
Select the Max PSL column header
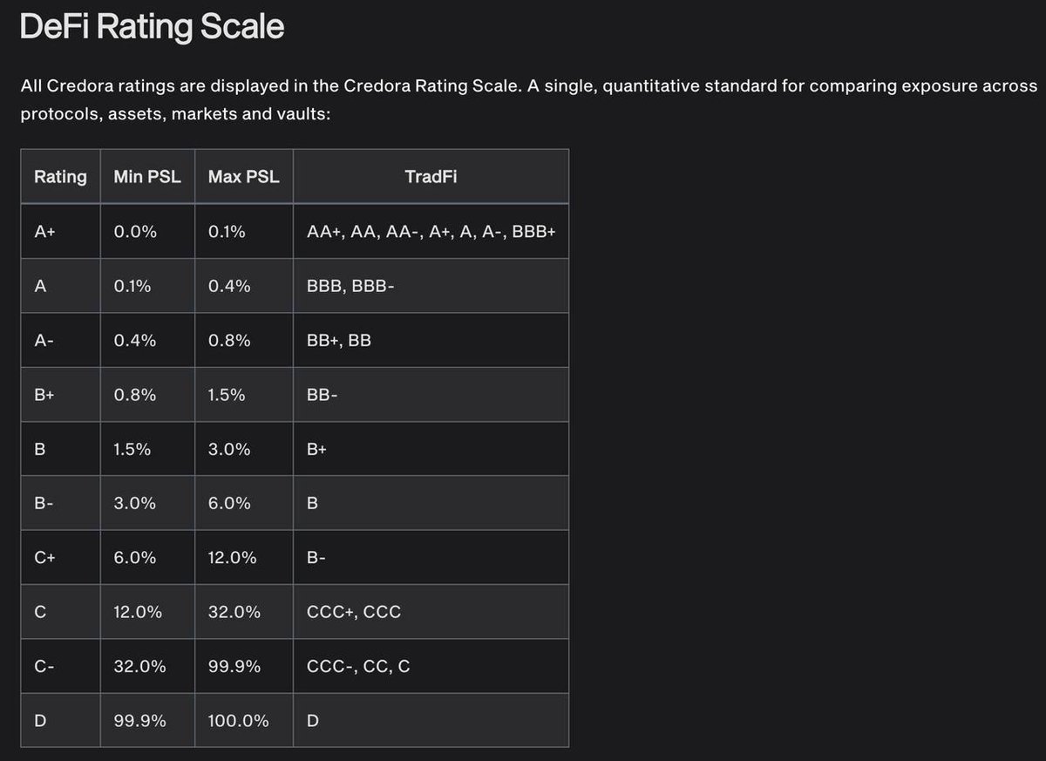[x=244, y=177]
